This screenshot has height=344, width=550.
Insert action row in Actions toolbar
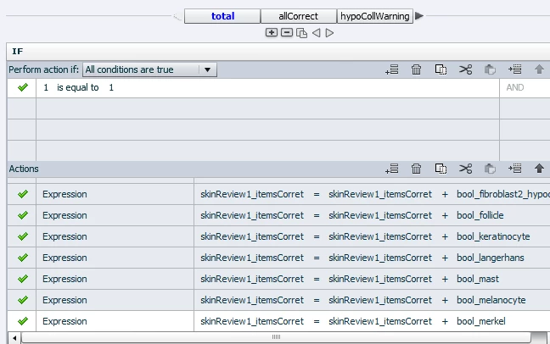coord(514,169)
